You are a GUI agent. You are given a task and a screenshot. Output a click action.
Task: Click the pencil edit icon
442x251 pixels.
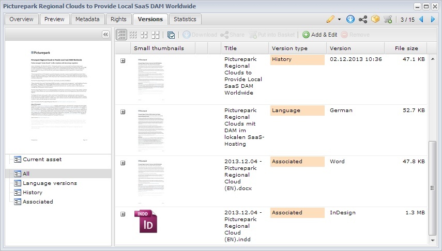(x=330, y=19)
